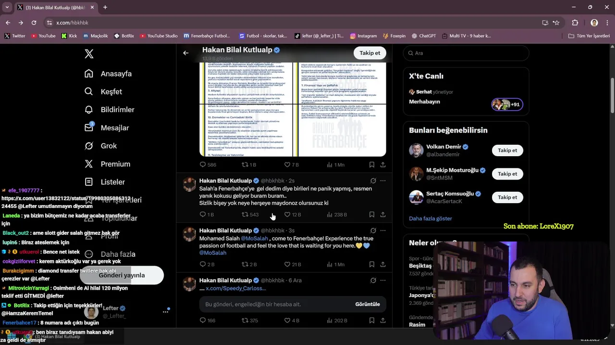
Task: Open Premium page
Action: [x=108, y=164]
